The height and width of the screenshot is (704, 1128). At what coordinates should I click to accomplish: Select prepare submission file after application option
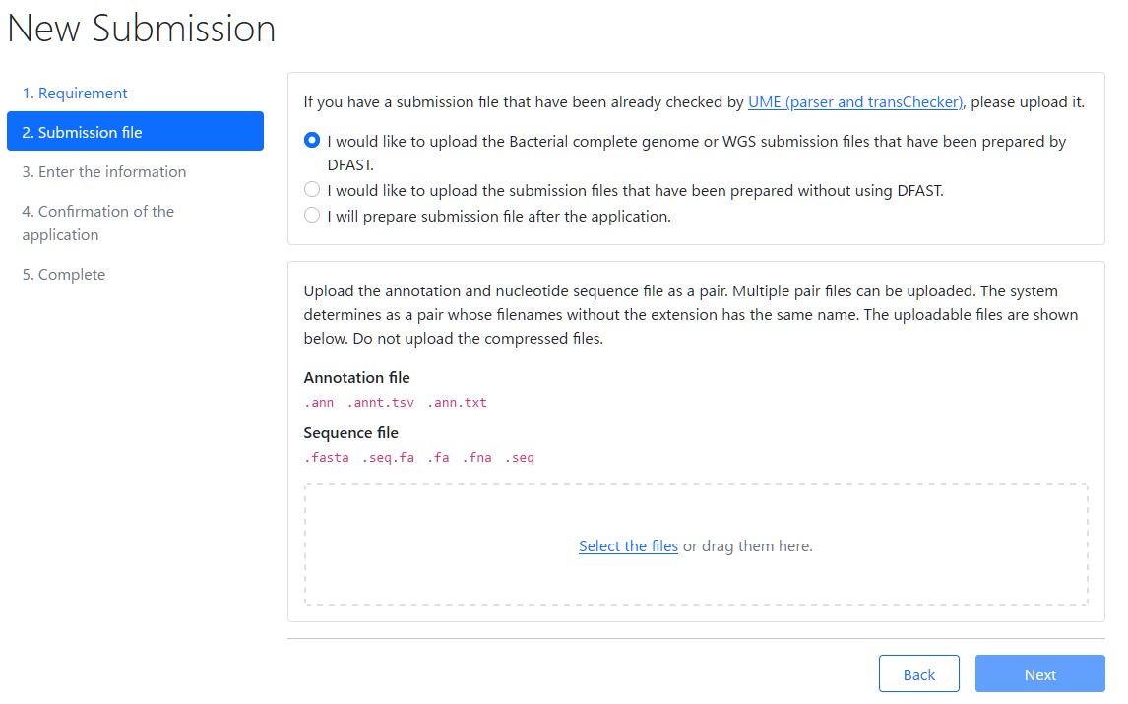click(312, 216)
